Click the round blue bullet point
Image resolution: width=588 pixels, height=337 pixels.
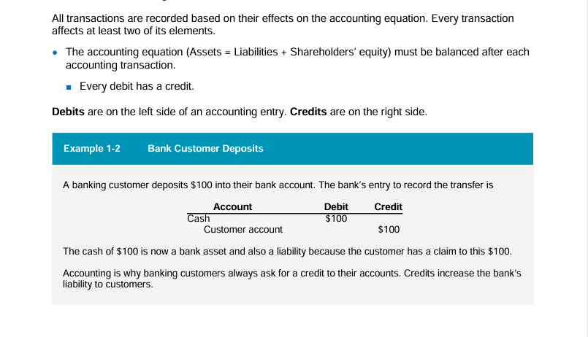click(x=56, y=53)
